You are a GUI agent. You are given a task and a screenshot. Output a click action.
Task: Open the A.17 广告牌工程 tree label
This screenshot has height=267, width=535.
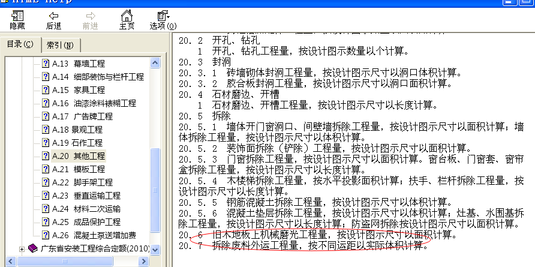coord(82,116)
